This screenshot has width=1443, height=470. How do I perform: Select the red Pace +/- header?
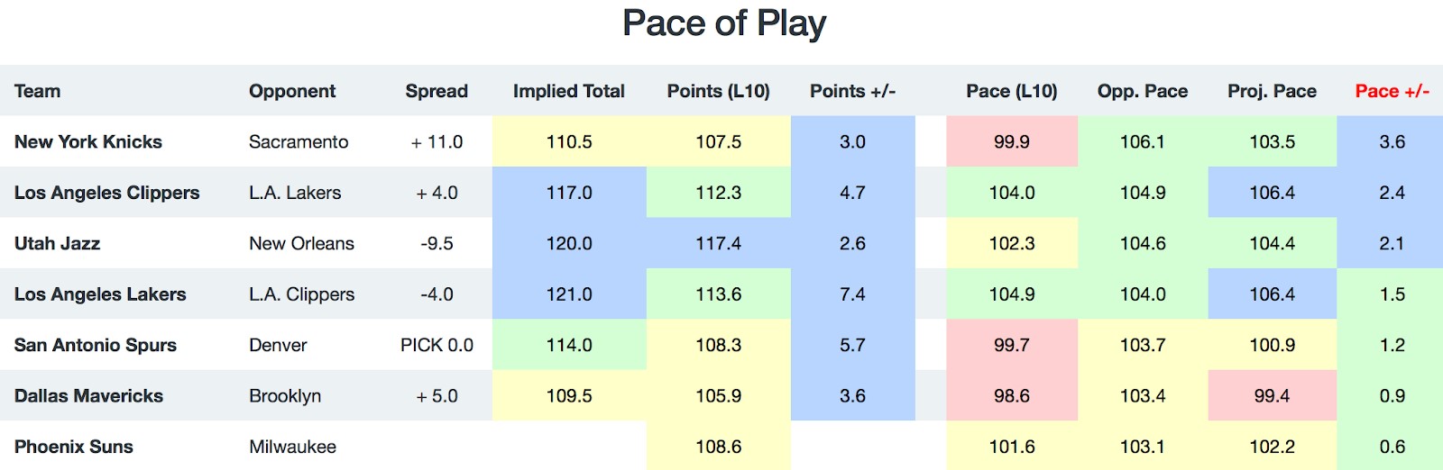pos(1392,91)
